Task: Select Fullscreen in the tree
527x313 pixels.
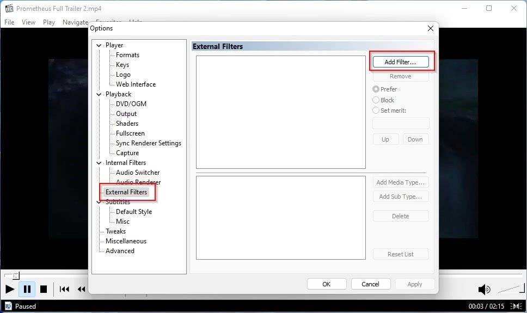Action: click(x=130, y=133)
